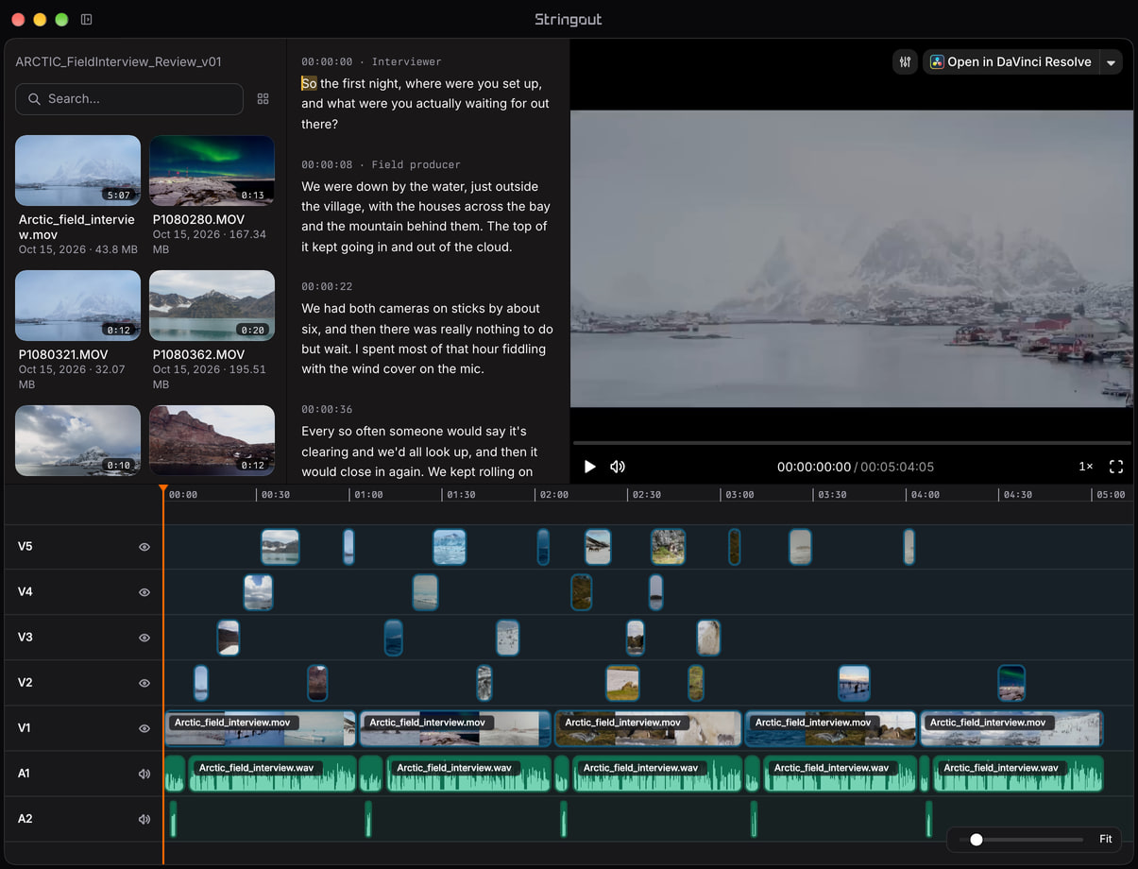Screen dimensions: 1138x869
Task: Enter fullscreen preview mode
Action: click(1116, 467)
